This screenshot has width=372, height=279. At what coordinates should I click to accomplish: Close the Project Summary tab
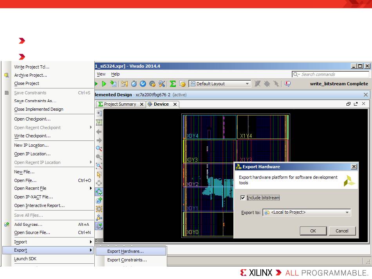[142, 104]
